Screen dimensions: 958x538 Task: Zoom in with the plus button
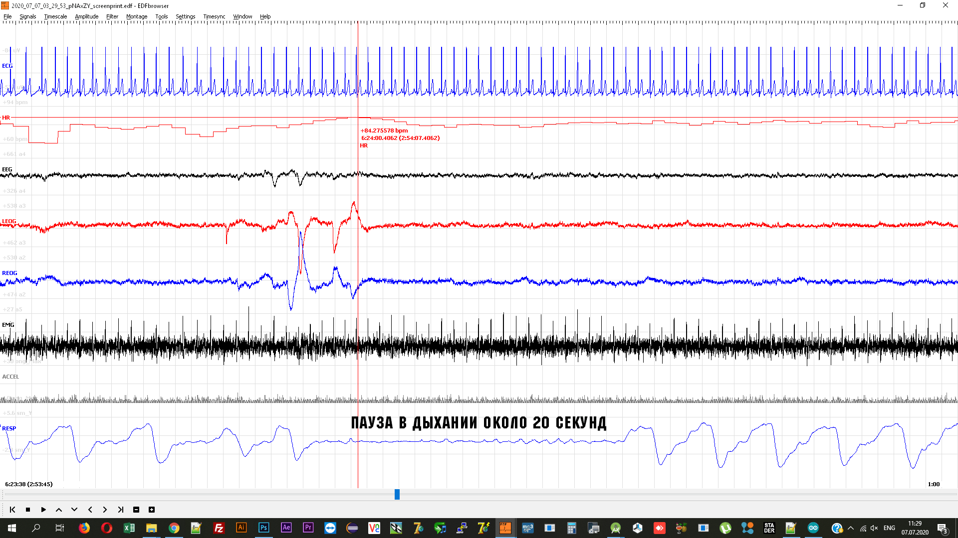tap(152, 510)
